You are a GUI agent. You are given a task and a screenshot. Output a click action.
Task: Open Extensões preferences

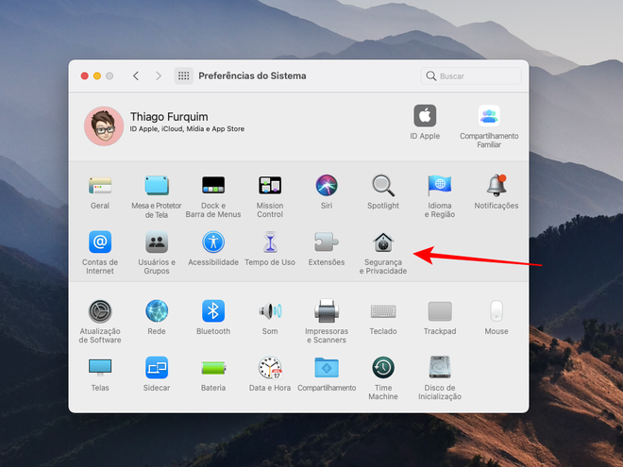[327, 242]
